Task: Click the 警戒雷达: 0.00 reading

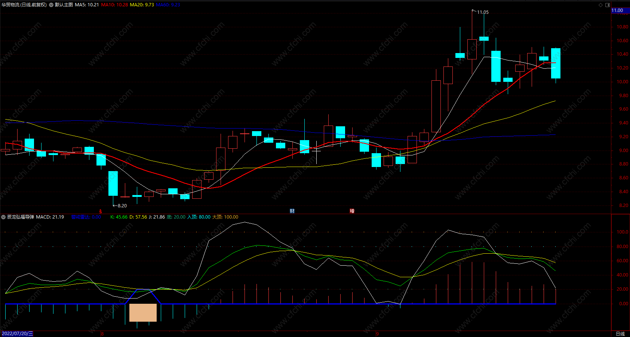Action: click(86, 217)
